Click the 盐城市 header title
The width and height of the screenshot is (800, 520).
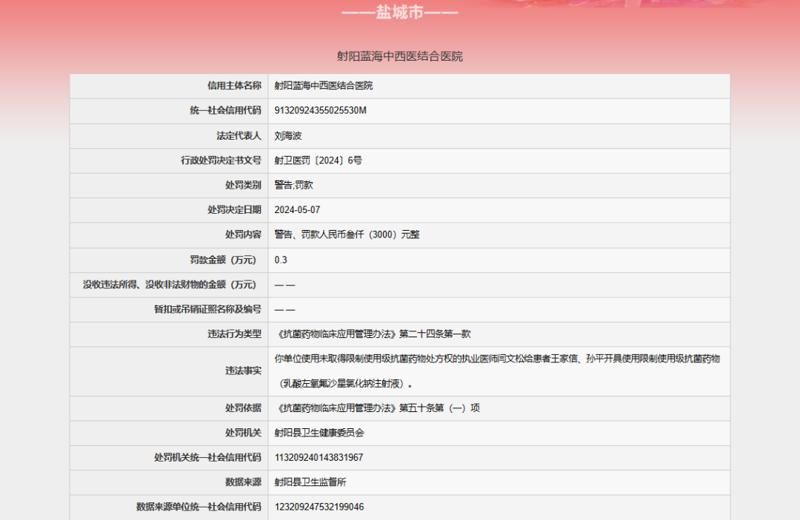click(x=399, y=13)
